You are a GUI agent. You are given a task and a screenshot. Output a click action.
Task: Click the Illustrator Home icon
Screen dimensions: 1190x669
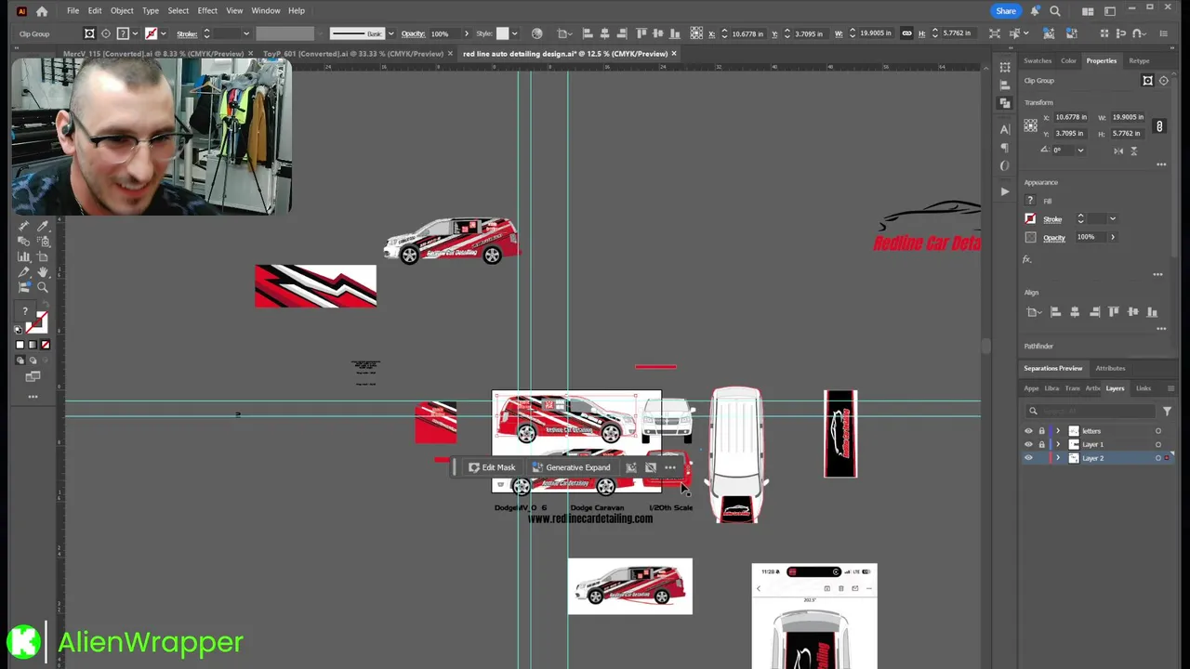42,11
